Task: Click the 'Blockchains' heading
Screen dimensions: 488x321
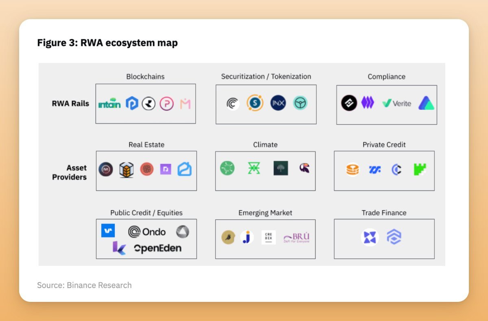Action: pyautogui.click(x=145, y=76)
